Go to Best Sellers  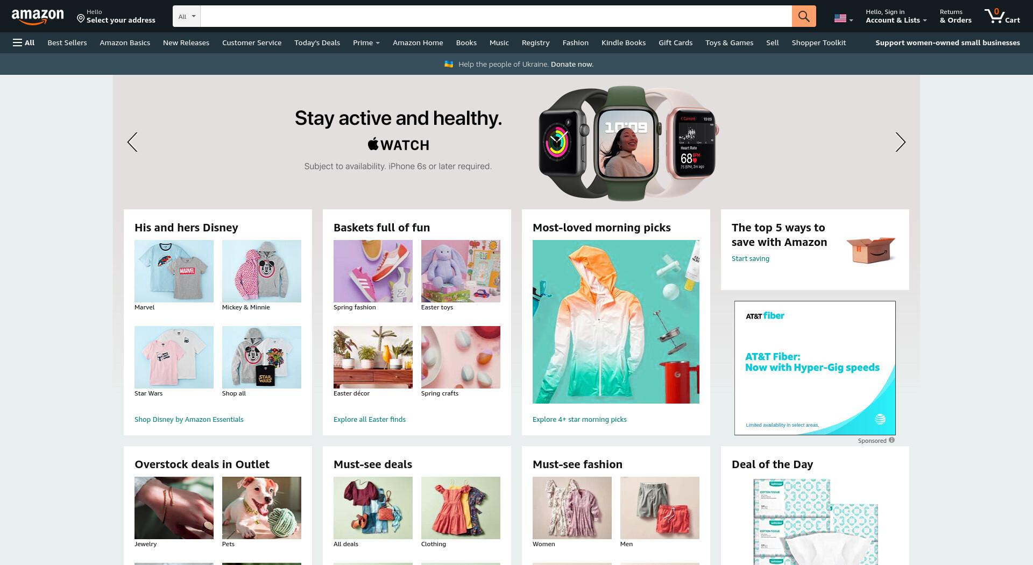[67, 43]
